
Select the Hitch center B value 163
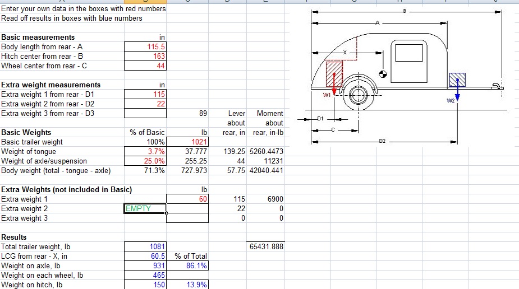[x=145, y=56]
